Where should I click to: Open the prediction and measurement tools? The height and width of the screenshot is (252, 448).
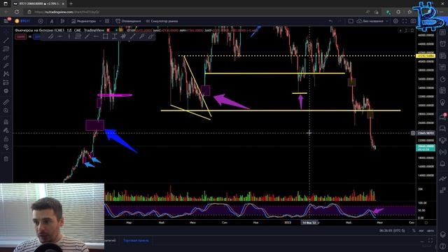[x=6, y=83]
